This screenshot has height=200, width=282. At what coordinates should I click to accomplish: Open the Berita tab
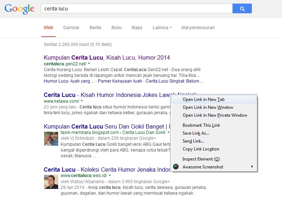(x=95, y=28)
